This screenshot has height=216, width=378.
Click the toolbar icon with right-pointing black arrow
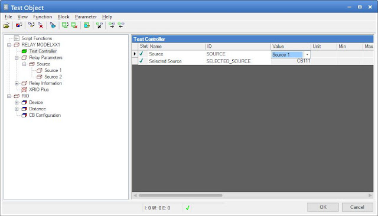point(112,25)
